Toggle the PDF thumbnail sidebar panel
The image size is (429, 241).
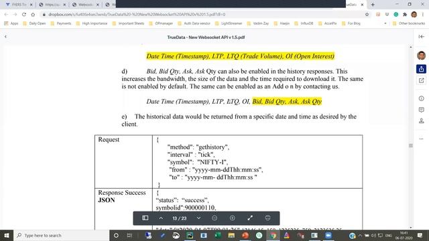click(x=145, y=218)
